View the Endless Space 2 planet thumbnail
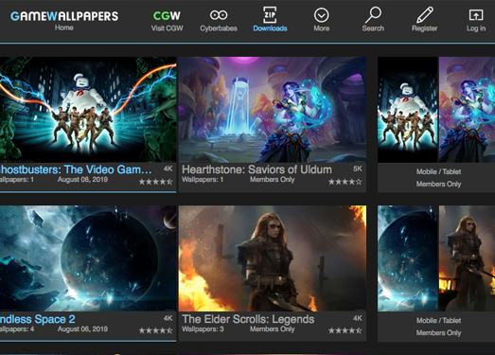The image size is (495, 355). point(88,258)
